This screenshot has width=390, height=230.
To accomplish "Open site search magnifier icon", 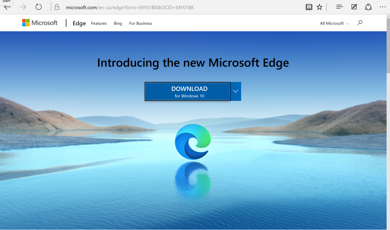I will tap(360, 23).
